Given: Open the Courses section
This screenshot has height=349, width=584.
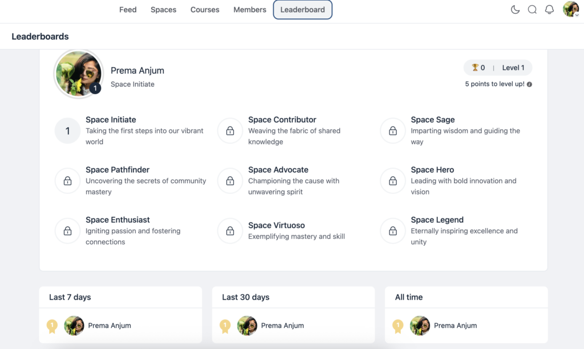Looking at the screenshot, I should (x=205, y=10).
